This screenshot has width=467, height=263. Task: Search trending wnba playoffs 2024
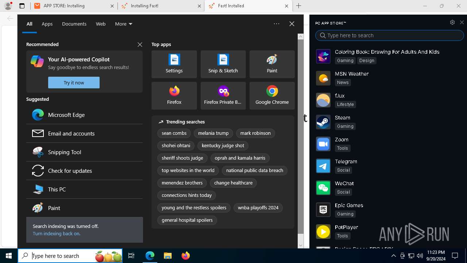pyautogui.click(x=258, y=208)
